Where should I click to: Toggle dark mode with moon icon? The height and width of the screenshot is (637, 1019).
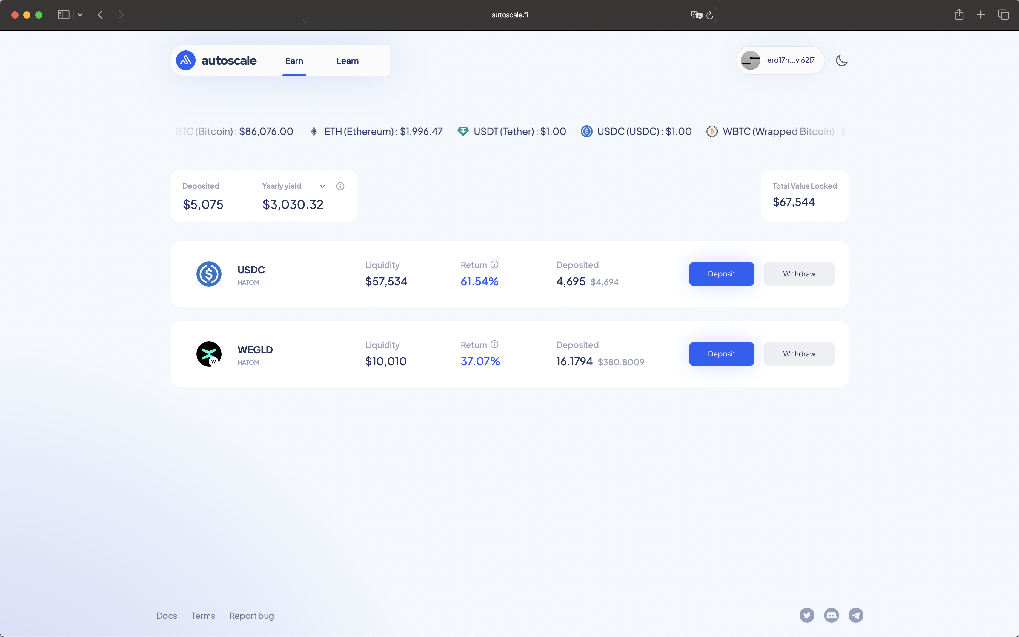[841, 61]
